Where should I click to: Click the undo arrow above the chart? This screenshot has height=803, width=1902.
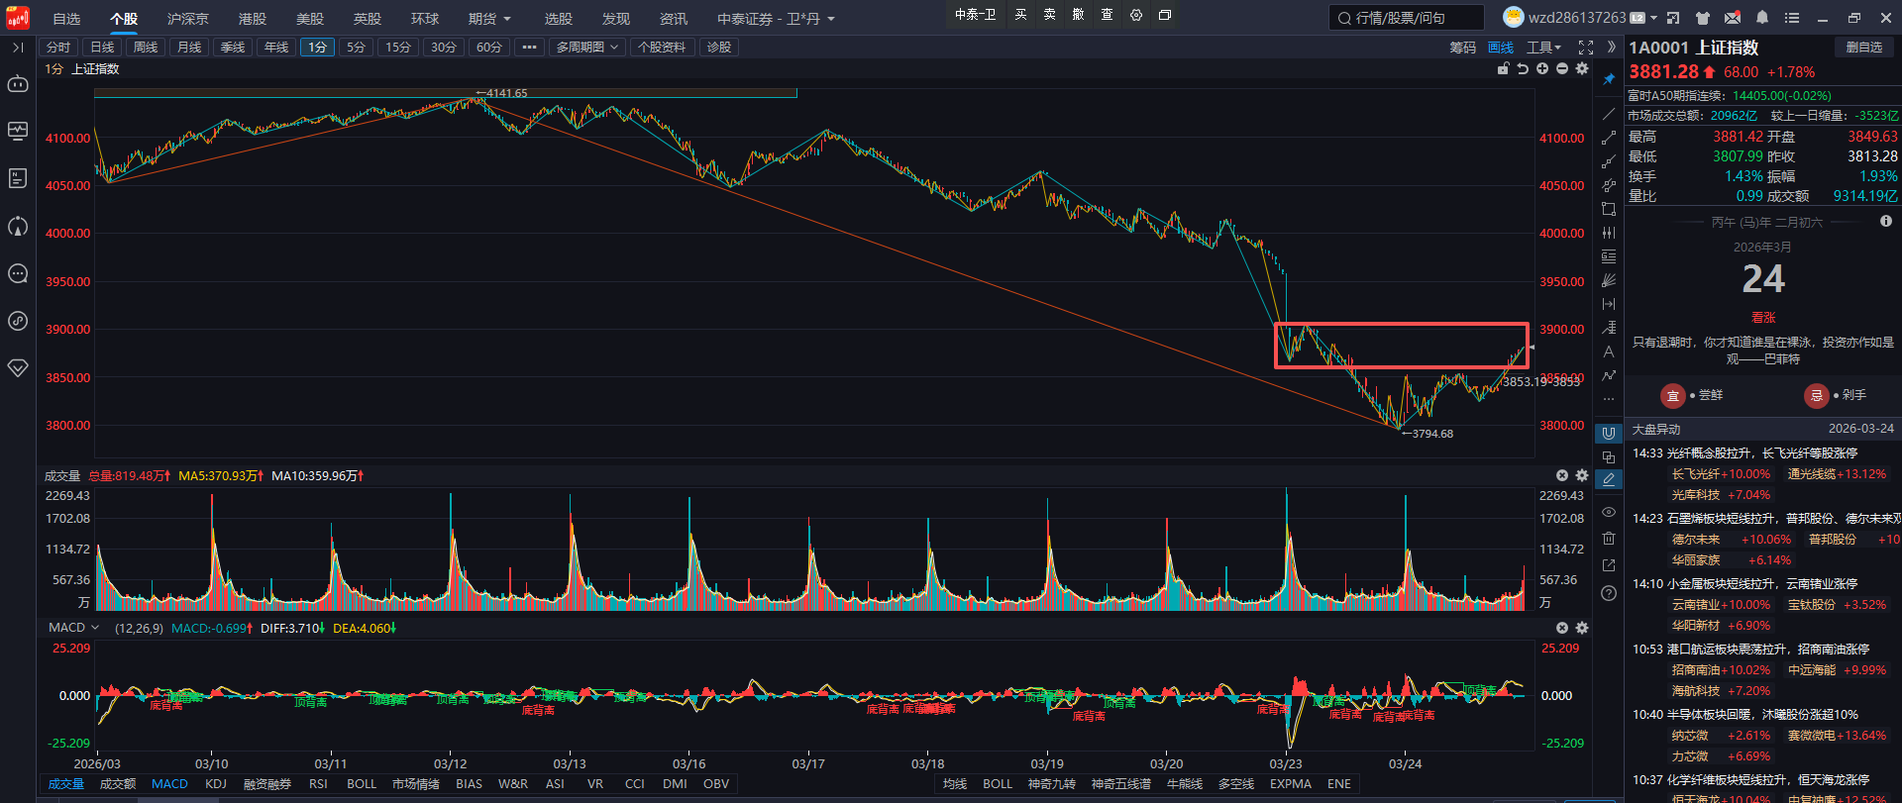point(1523,68)
